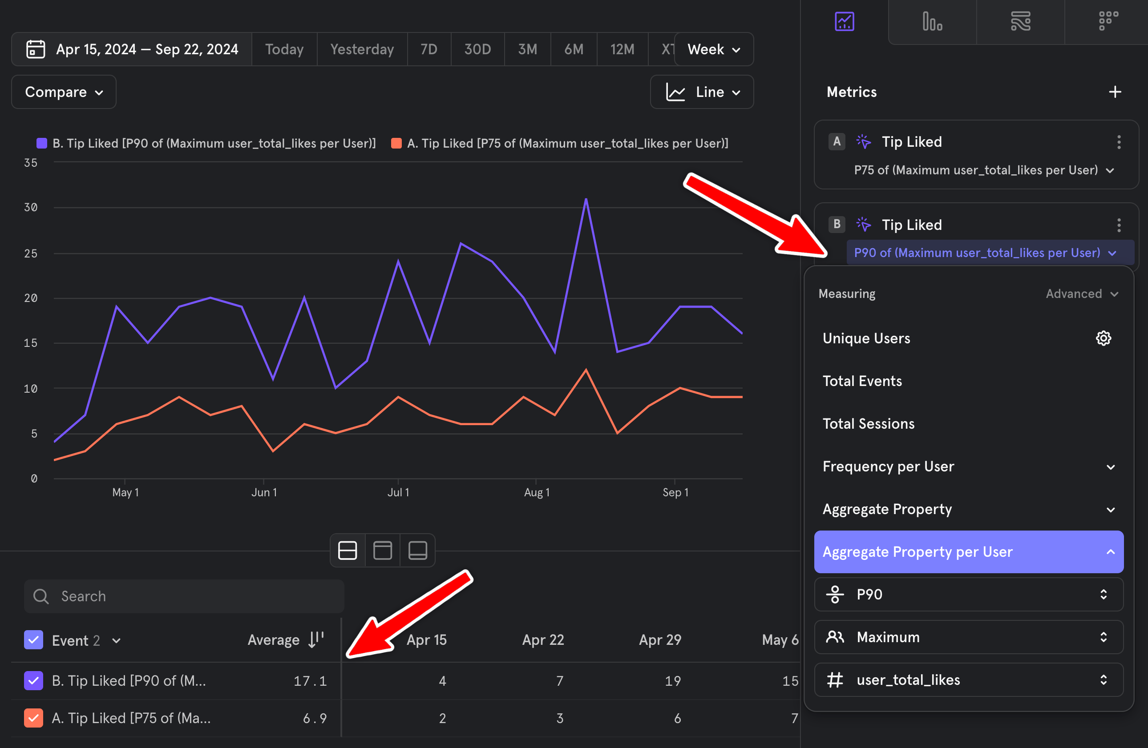
Task: Uncheck the B. Tip Liked row checkbox
Action: coord(34,680)
